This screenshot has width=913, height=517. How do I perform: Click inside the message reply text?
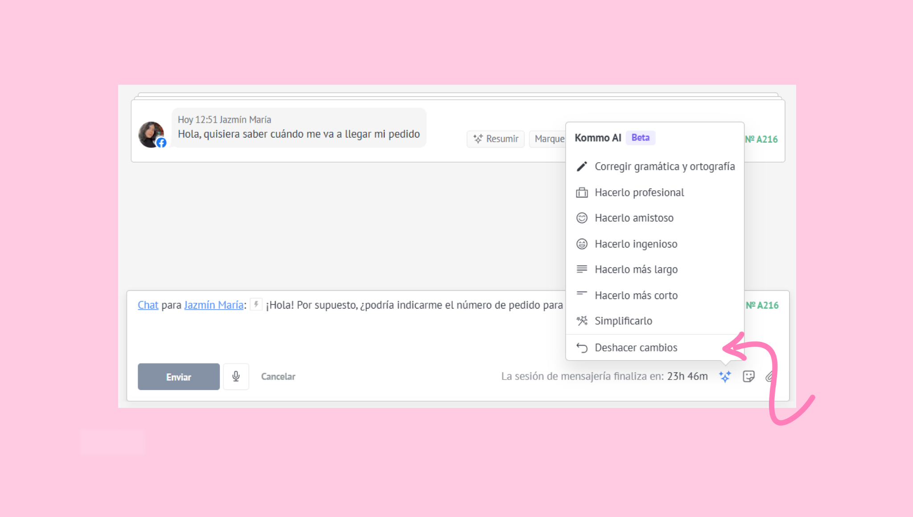(414, 305)
